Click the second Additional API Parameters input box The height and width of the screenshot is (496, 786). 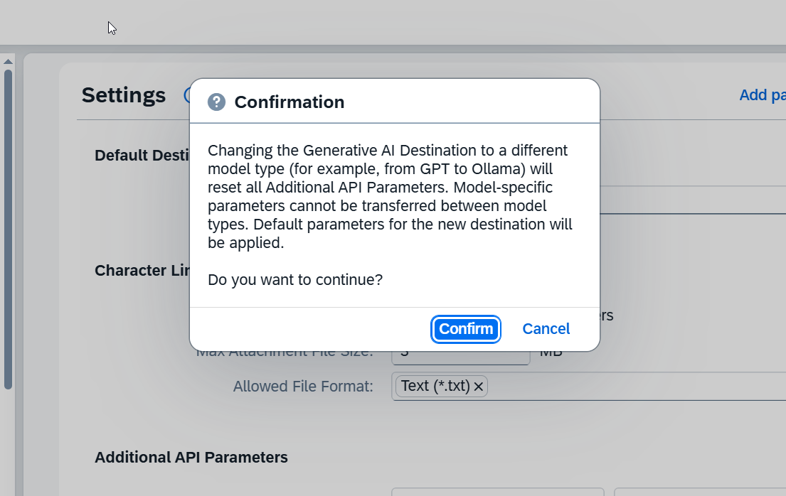point(697,492)
